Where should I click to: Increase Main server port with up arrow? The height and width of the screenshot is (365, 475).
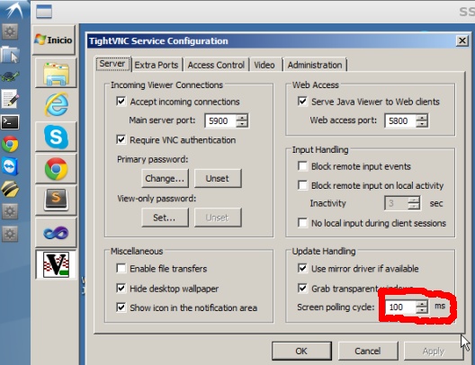242,118
